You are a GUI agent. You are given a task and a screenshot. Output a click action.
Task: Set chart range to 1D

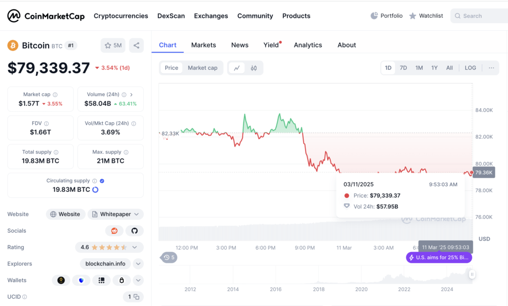coord(388,68)
